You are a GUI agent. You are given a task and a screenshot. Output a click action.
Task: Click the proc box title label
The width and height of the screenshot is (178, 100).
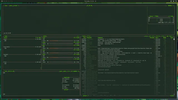pyautogui.click(x=84, y=36)
